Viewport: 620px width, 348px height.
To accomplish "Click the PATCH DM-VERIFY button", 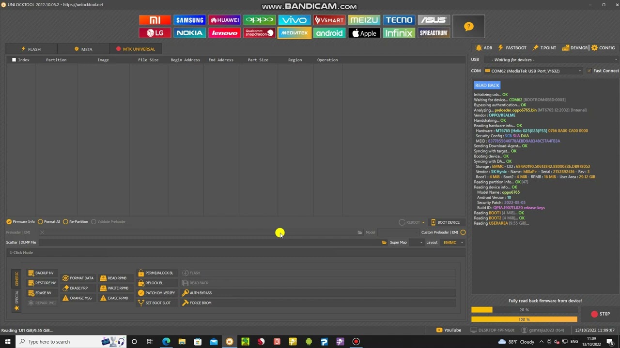I will point(156,293).
